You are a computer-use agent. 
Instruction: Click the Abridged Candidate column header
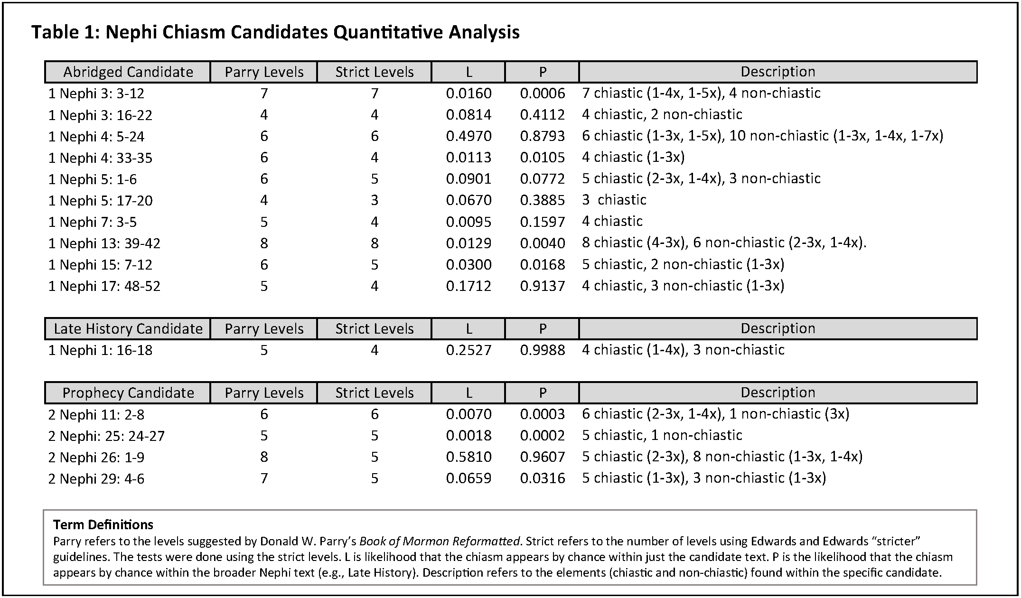click(x=128, y=72)
